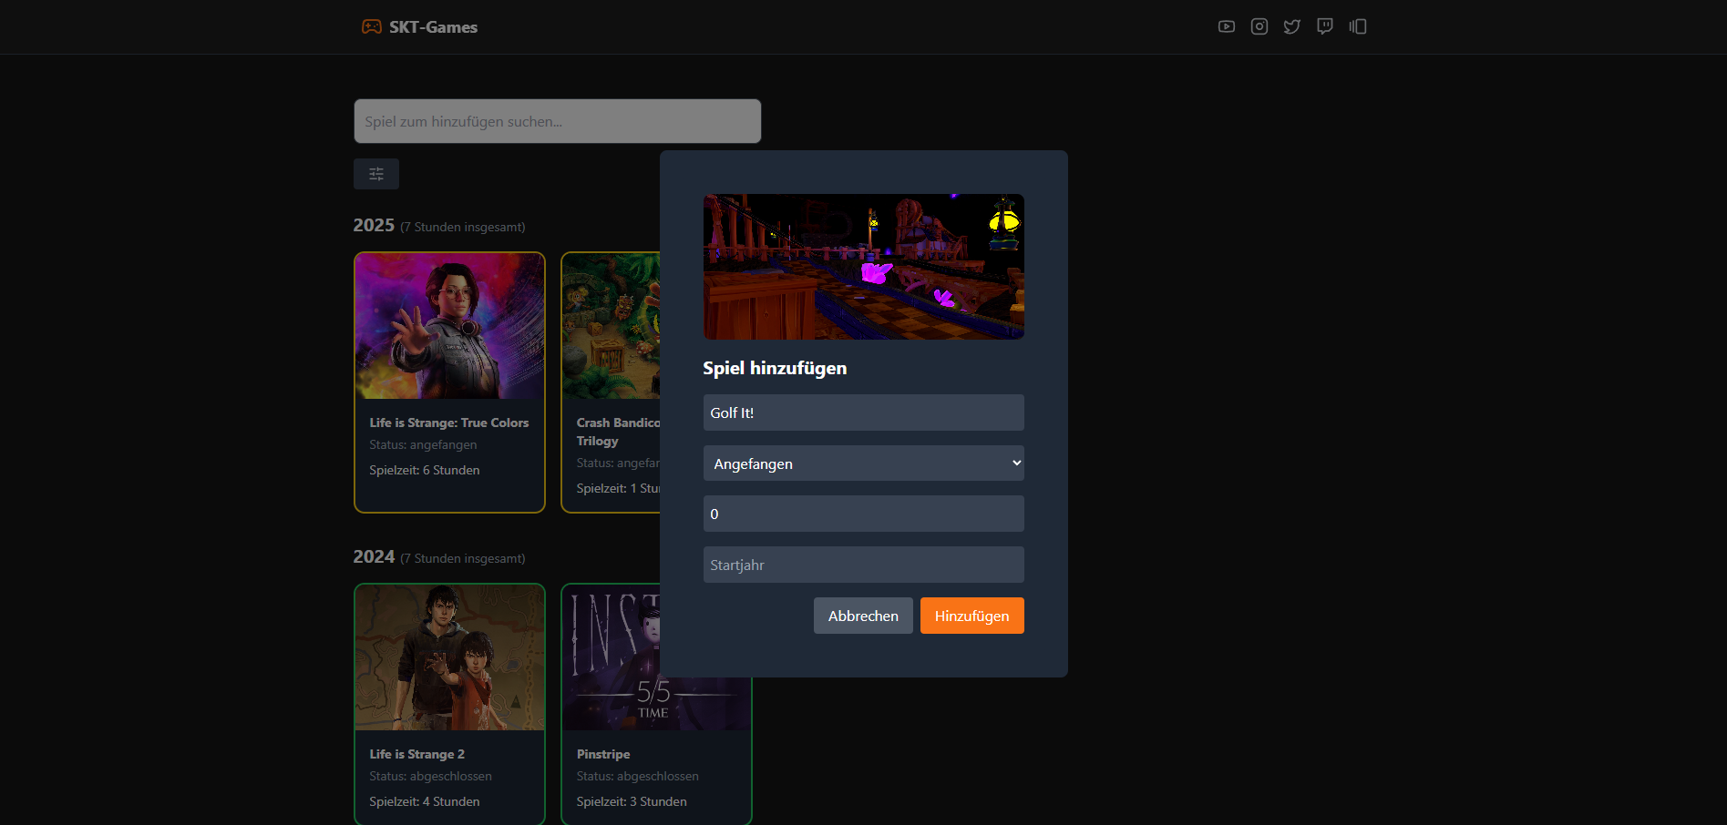Open the YouTube icon link

[x=1226, y=26]
